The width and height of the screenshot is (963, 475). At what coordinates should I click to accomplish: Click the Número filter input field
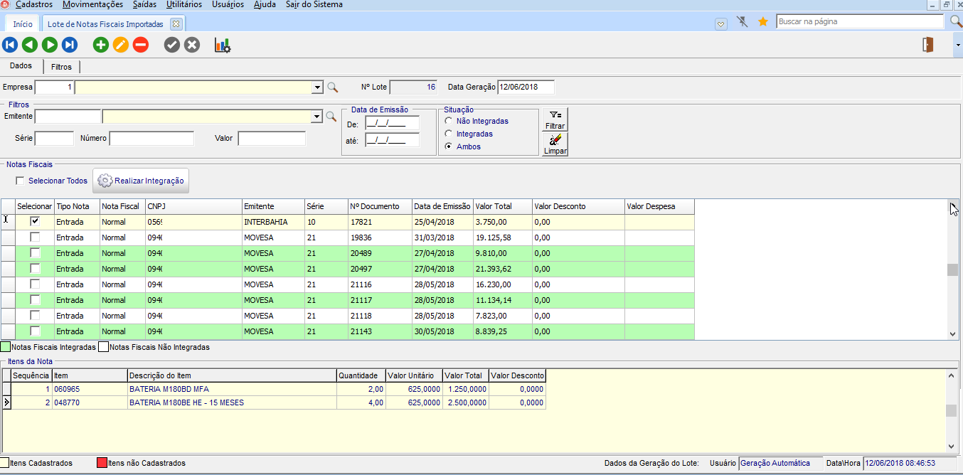(151, 138)
